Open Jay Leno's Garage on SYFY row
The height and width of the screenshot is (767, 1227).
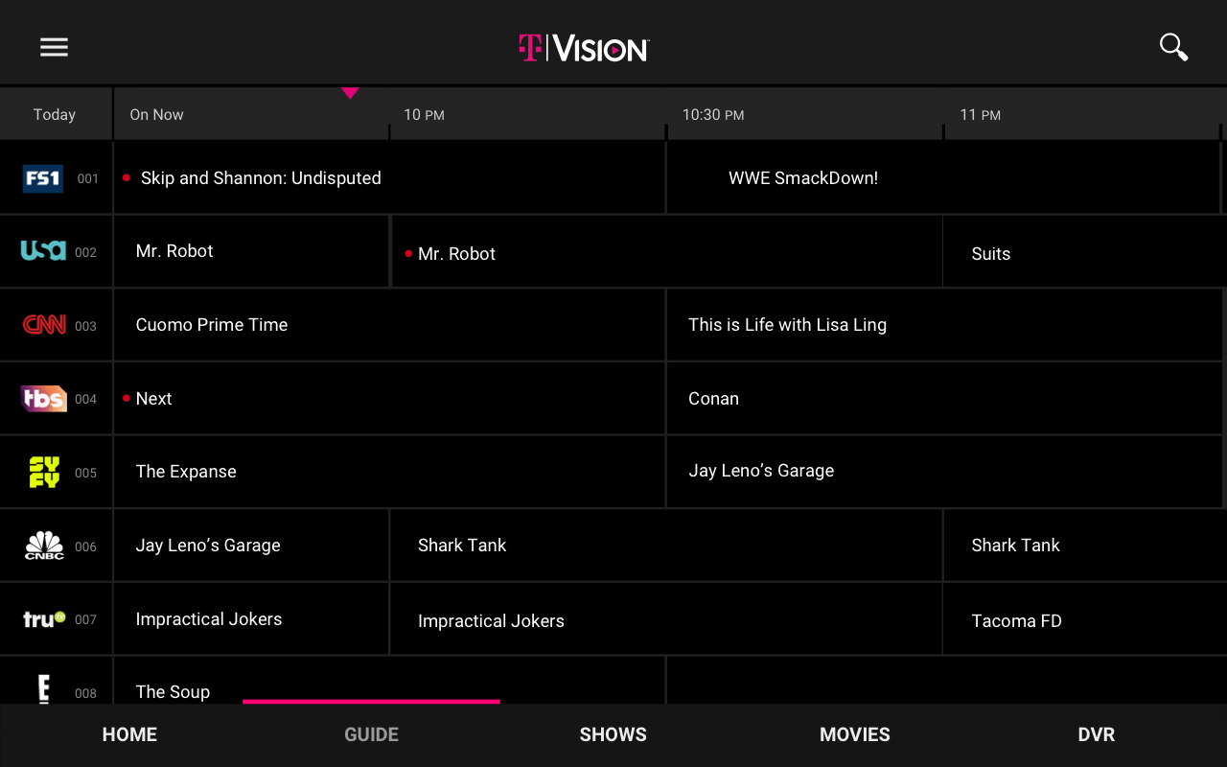945,472
